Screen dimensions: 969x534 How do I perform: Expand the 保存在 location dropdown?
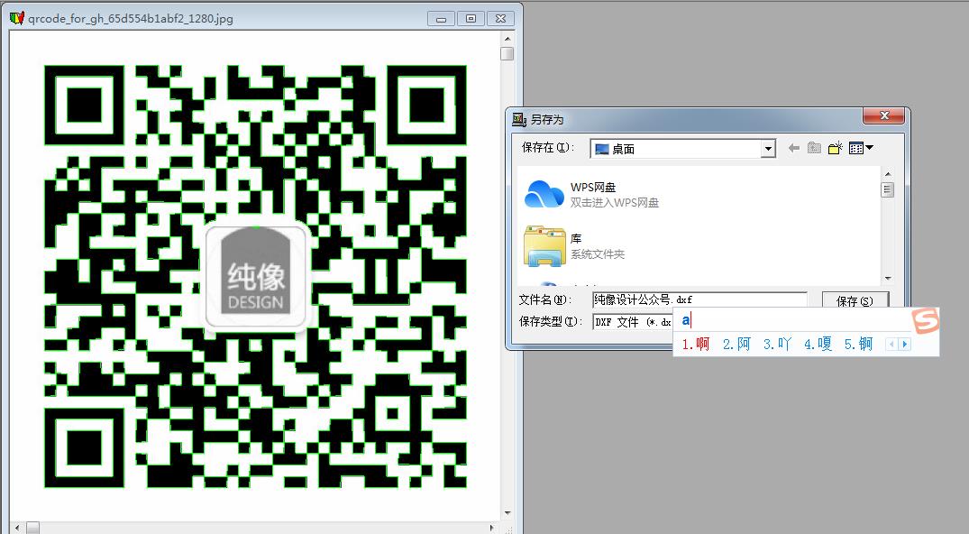(x=767, y=149)
